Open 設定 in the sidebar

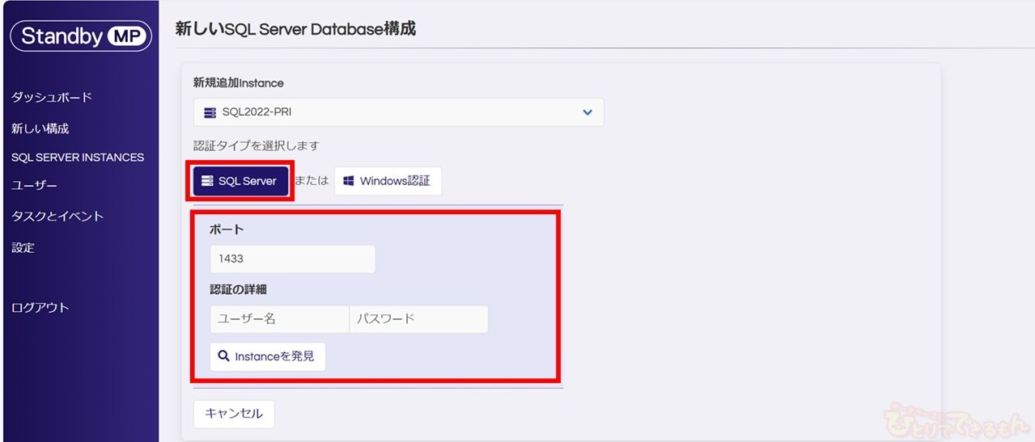[x=23, y=248]
